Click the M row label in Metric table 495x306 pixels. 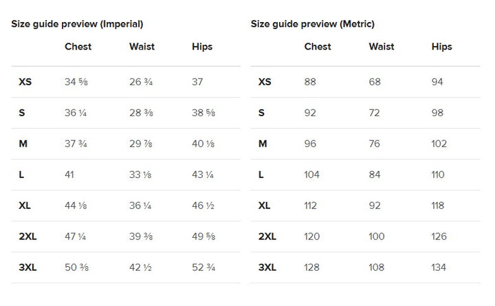click(263, 144)
